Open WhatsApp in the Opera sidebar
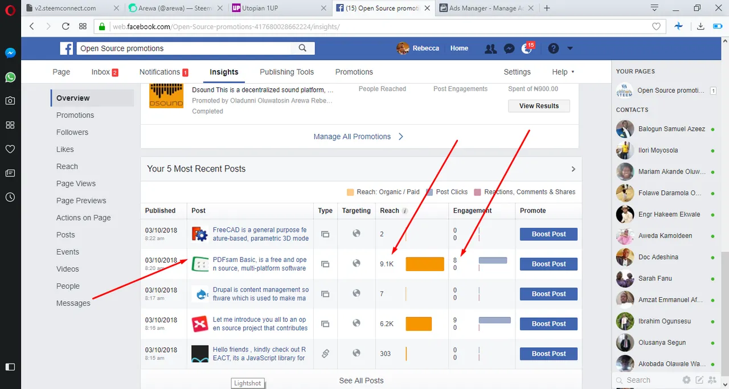729x389 pixels. coord(10,77)
